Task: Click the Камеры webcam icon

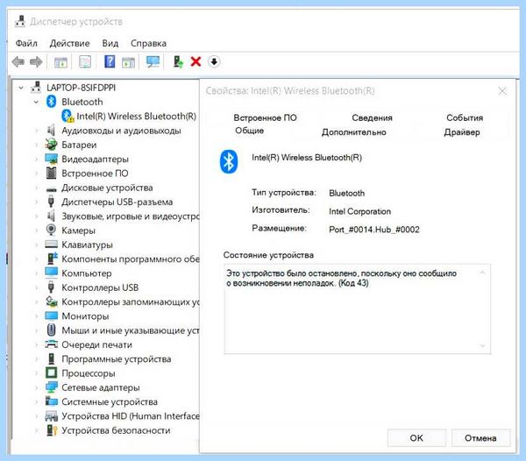Action: 51,230
